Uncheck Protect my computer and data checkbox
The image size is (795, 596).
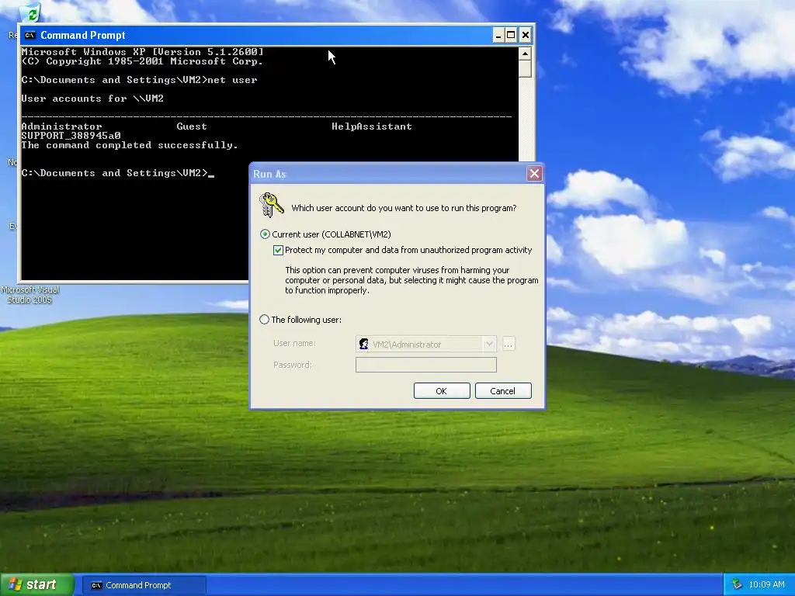pyautogui.click(x=278, y=250)
